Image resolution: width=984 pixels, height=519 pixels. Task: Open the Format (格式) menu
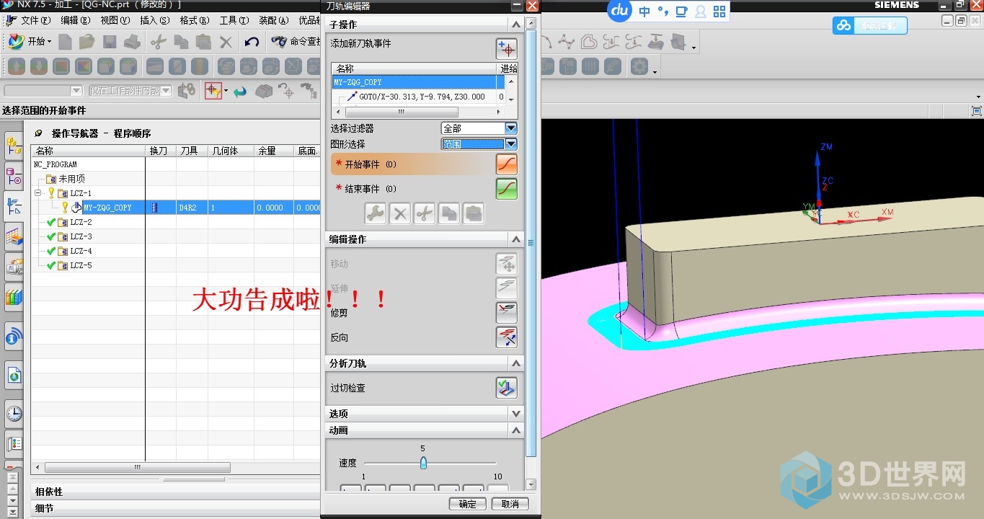click(194, 21)
